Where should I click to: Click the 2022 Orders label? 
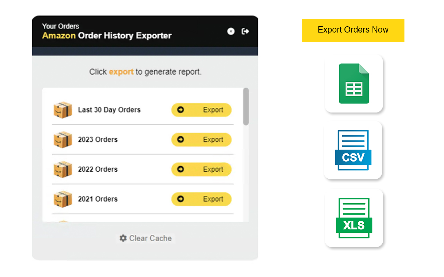pos(98,169)
